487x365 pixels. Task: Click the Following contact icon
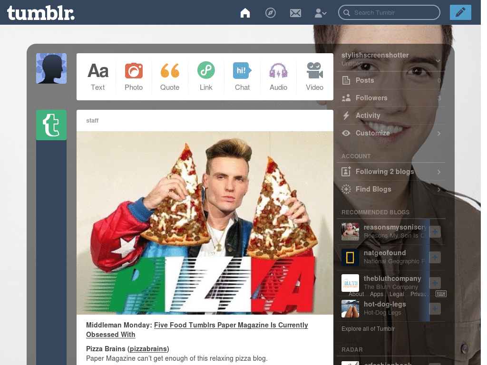tap(346, 171)
